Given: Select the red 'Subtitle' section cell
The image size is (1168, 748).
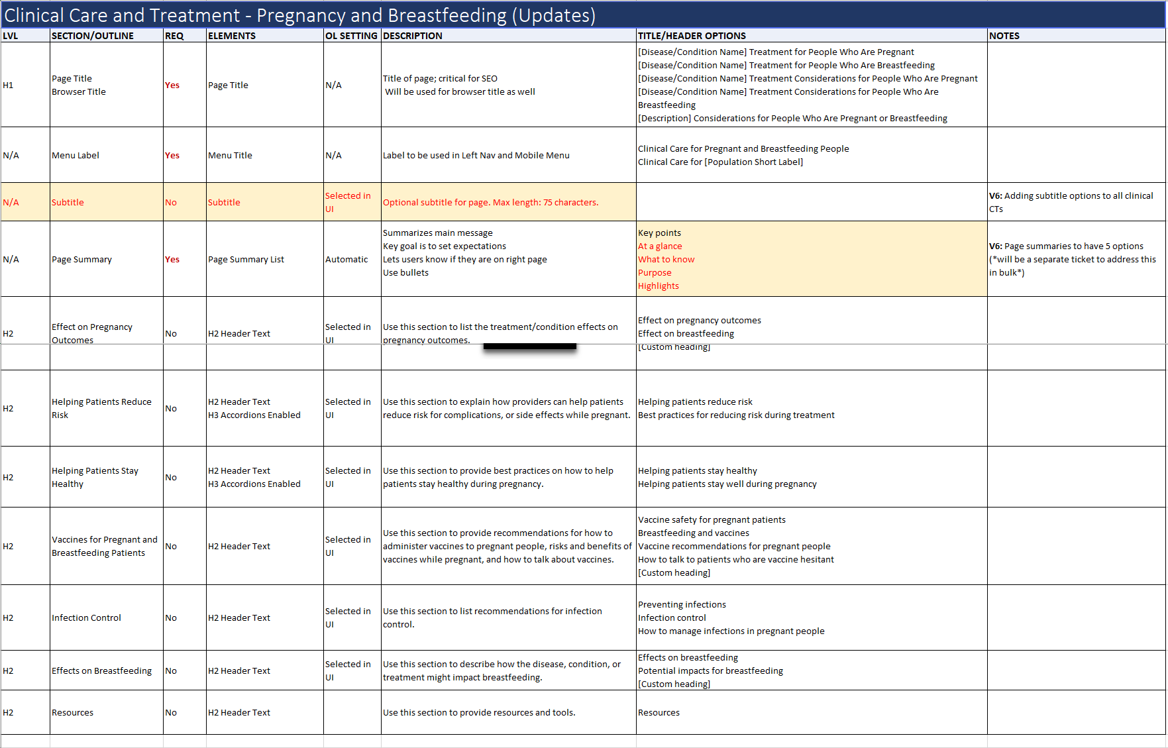Looking at the screenshot, I should pyautogui.click(x=107, y=202).
